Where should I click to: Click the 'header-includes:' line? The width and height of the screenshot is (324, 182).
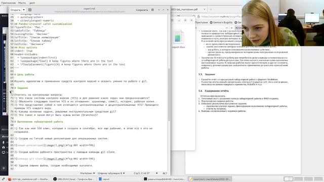[26, 54]
